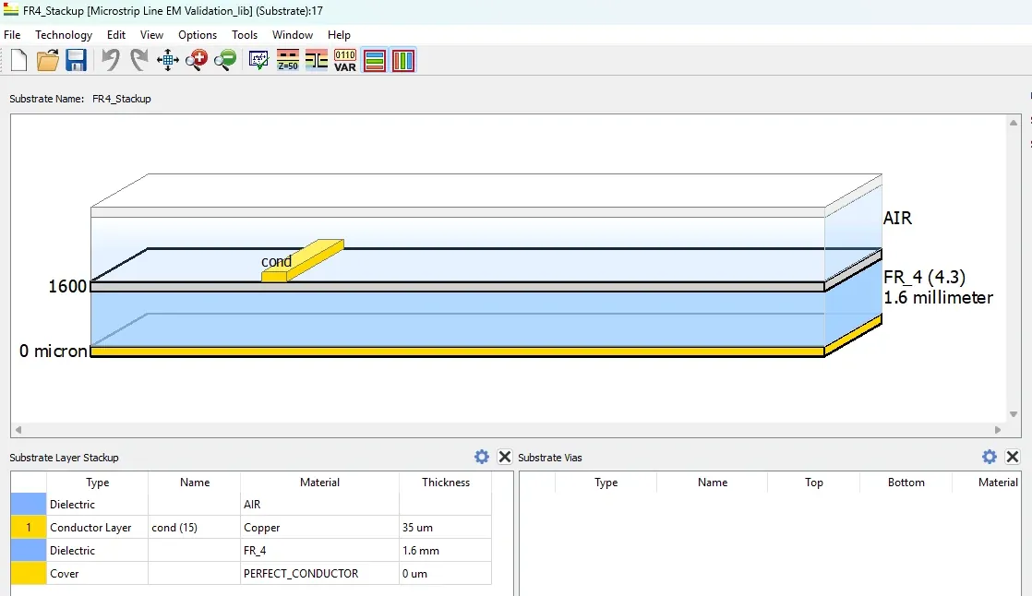
Task: Select the FR_4 dielectric layer in the diagram
Action: click(457, 319)
